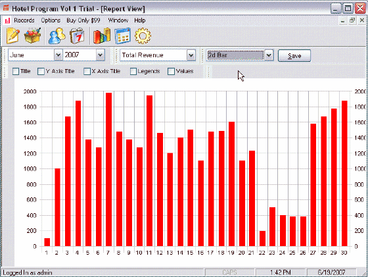368x277 pixels.
Task: Click the notepad with pencil toolbar icon
Action: coord(12,36)
